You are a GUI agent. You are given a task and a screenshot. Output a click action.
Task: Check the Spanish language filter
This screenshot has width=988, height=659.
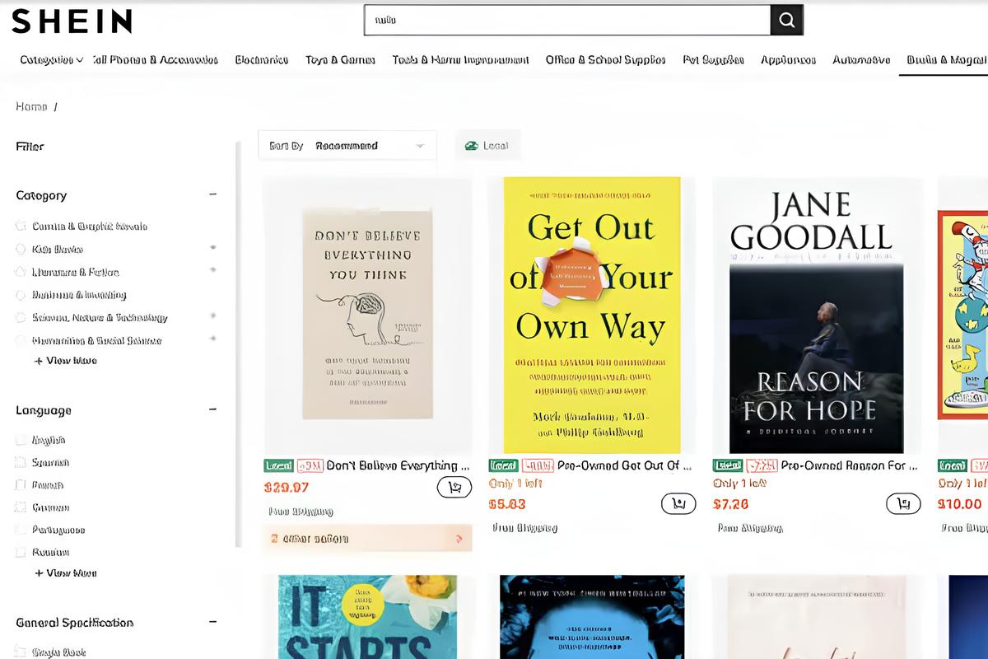point(21,462)
